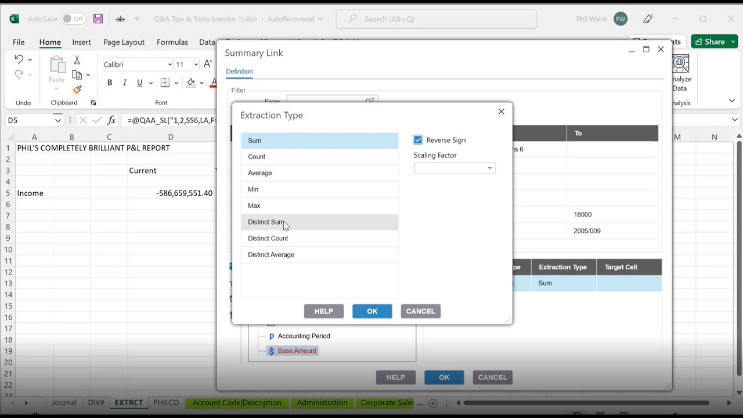Toggle Italic formatting
743x418 pixels.
[x=124, y=83]
